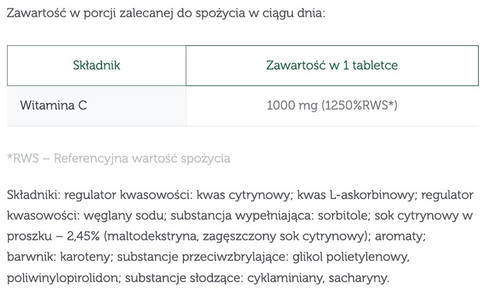Viewport: 487px width, 292px height.
Task: Click the '*RWS – Referencyjna wartość spożycia' footnote
Action: pyautogui.click(x=118, y=158)
